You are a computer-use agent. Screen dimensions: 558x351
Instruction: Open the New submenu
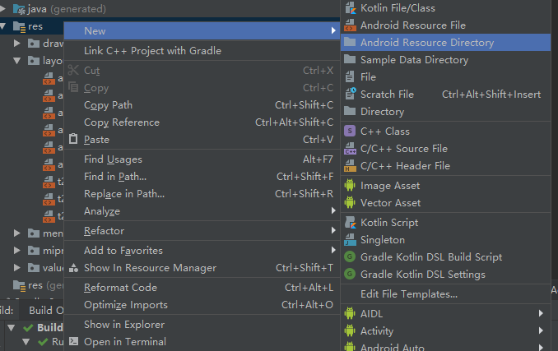(202, 31)
